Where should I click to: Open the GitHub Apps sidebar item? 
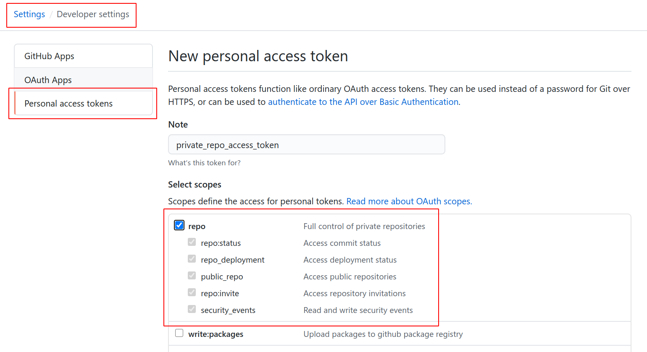49,56
